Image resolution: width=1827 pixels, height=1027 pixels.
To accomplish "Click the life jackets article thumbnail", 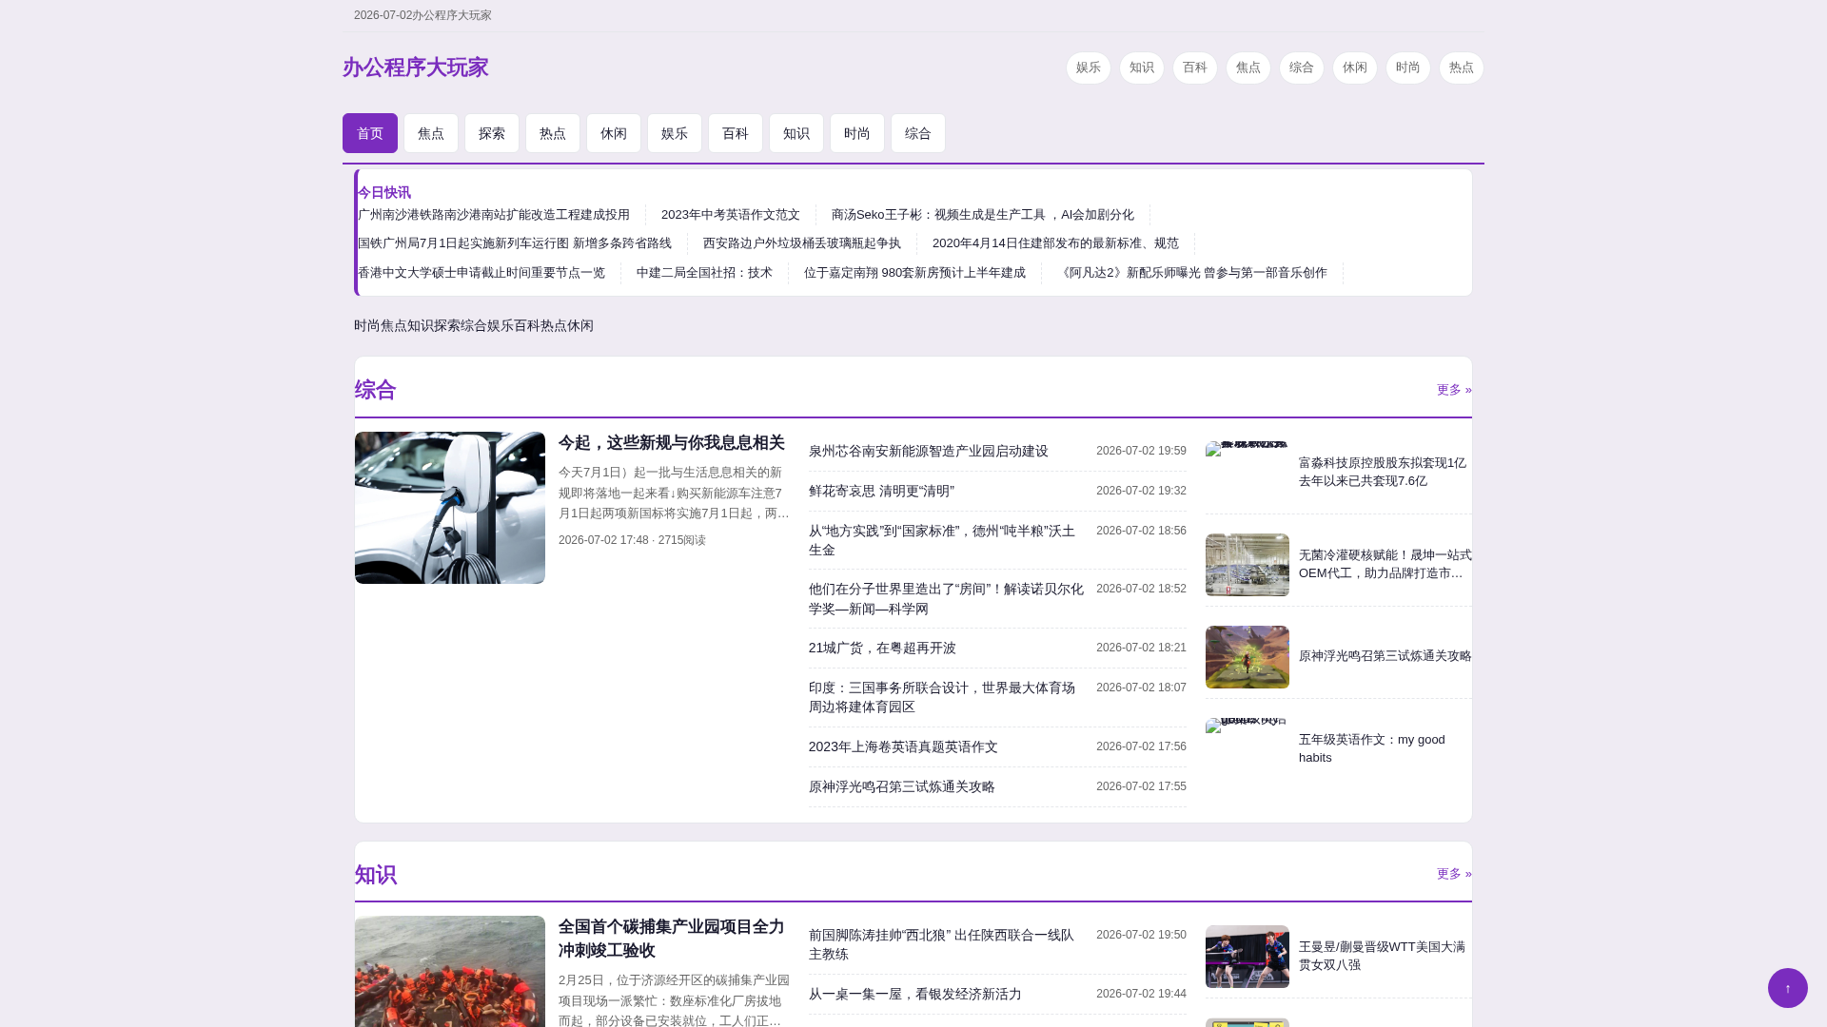I will click(x=450, y=971).
